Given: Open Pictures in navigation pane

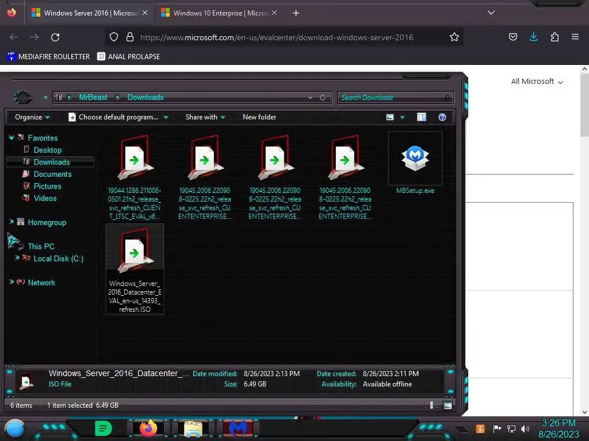Looking at the screenshot, I should point(47,186).
